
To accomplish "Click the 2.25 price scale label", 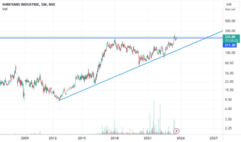I will (228, 128).
